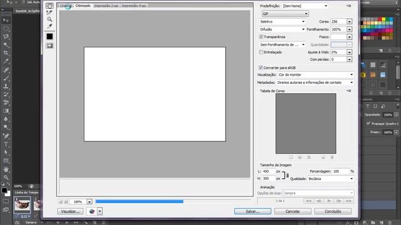Select the Hand tool in Save for Web dialog

(x=49, y=6)
